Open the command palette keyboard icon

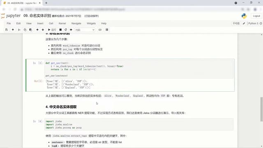pos(100,30)
